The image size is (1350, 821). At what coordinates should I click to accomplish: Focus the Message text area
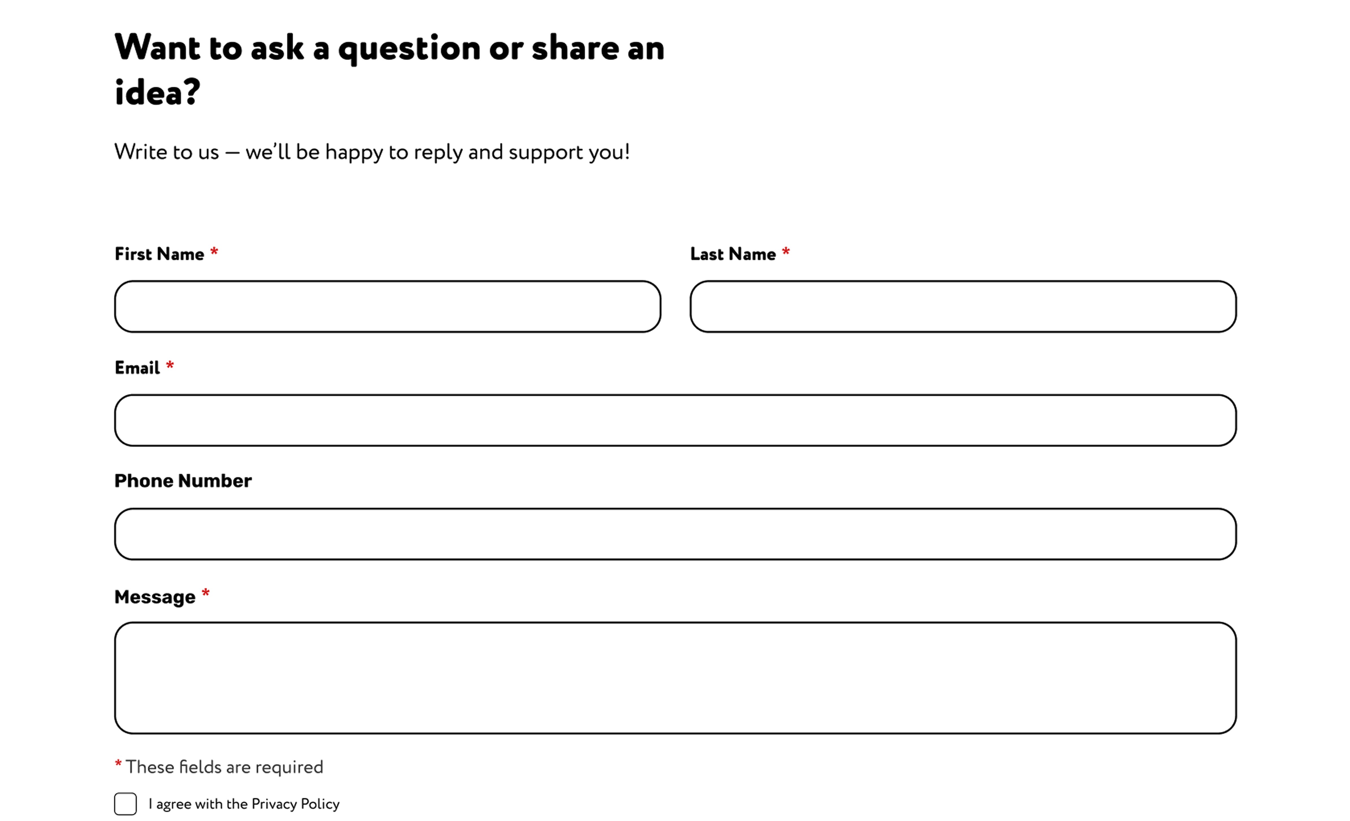click(x=675, y=677)
